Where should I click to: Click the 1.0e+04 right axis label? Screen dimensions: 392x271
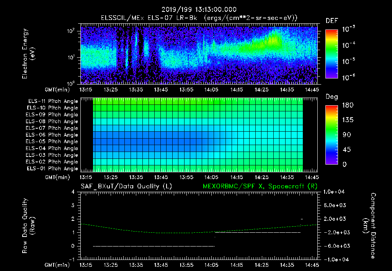point(334,192)
